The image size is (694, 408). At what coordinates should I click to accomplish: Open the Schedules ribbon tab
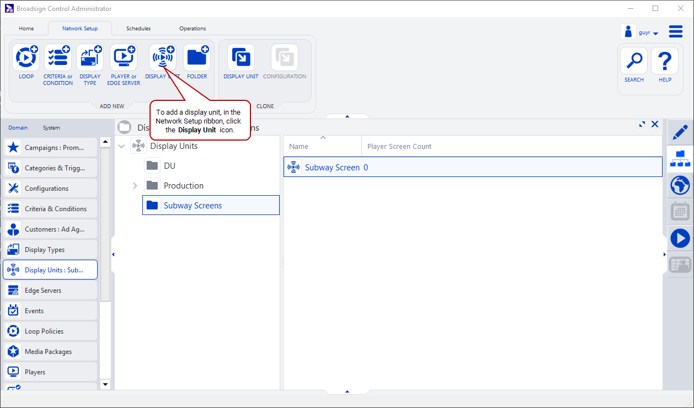click(138, 29)
